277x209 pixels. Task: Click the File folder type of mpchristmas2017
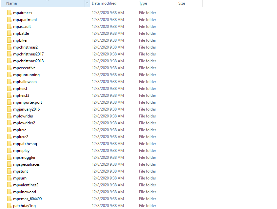[x=148, y=54]
